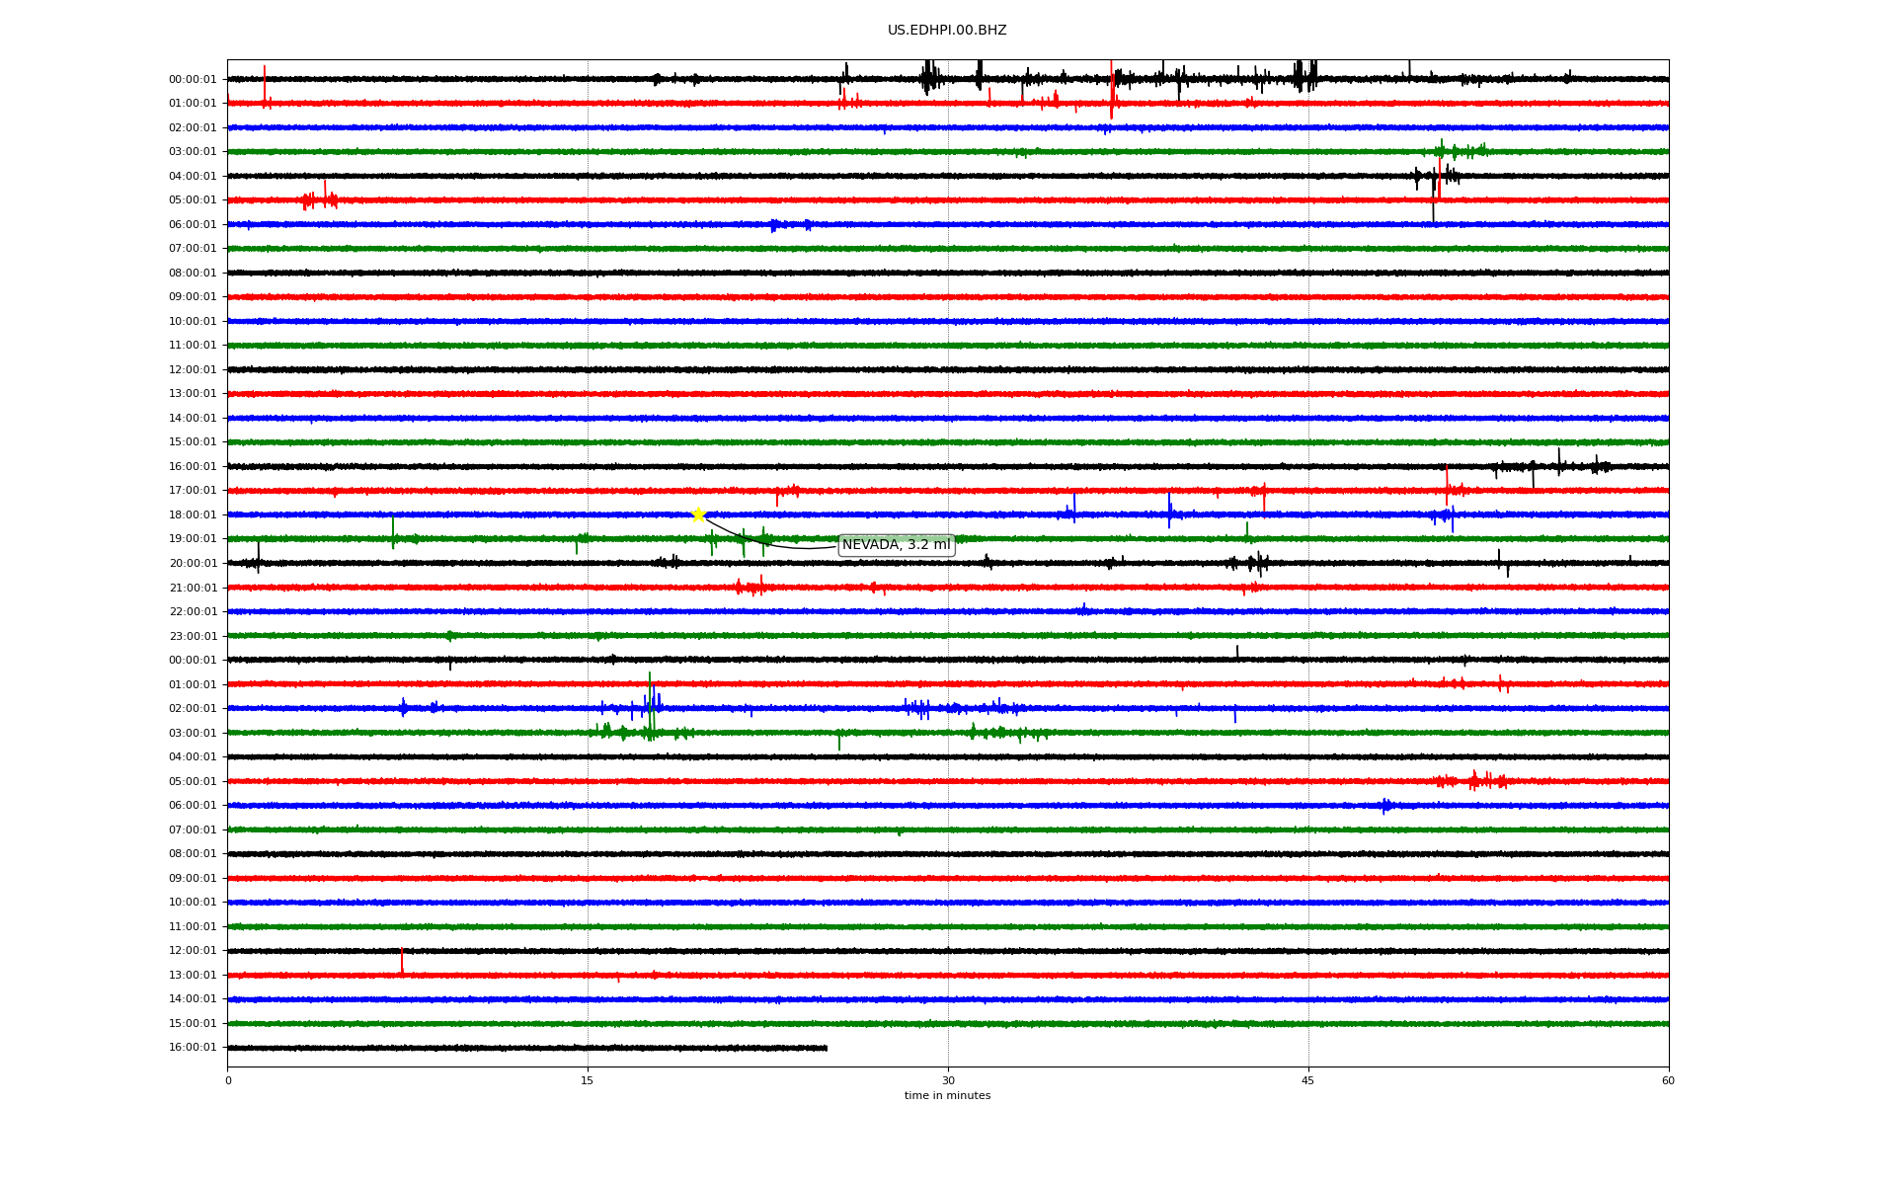
Task: Click the 18:00:01 trace time label
Action: pos(193,515)
